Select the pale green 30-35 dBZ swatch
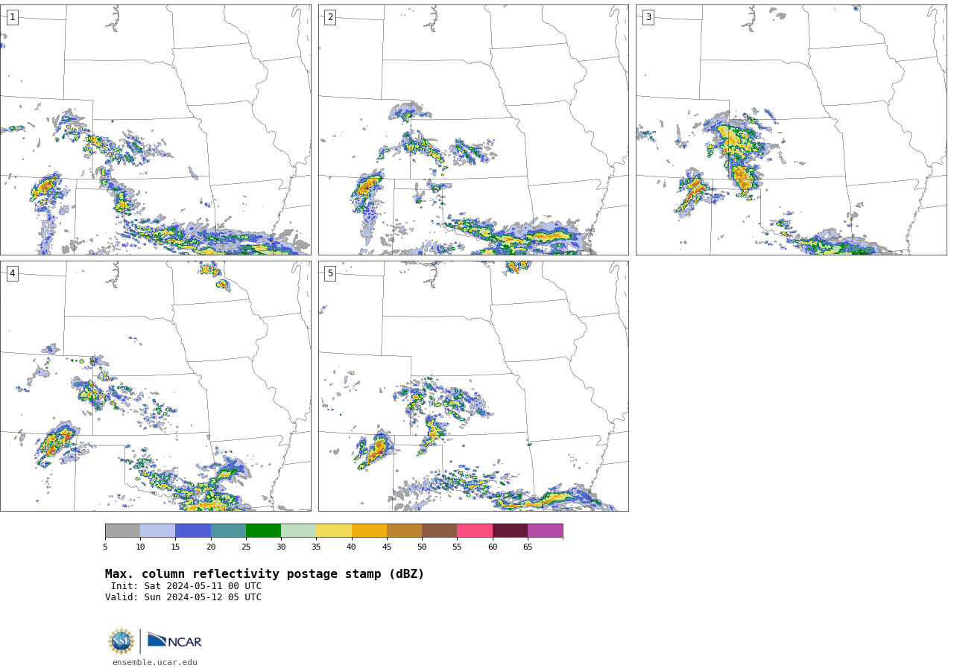Viewport: 954px width, 671px height. pyautogui.click(x=299, y=530)
